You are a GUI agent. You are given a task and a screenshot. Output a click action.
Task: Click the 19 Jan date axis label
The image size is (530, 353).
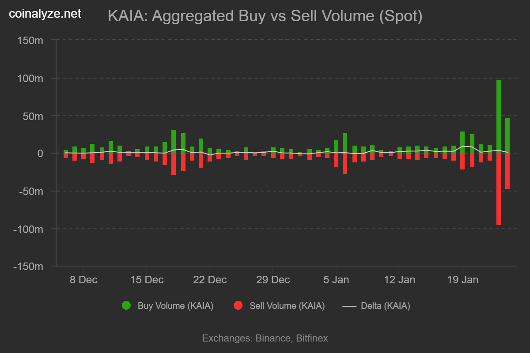click(x=462, y=280)
